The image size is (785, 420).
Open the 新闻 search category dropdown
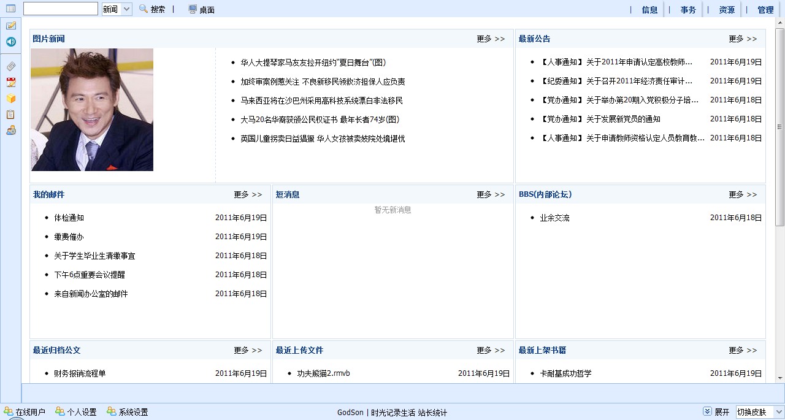117,9
